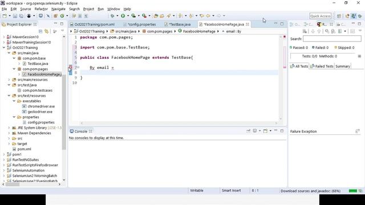Toggle Link with Editor in Project Explorer

pos(47,31)
